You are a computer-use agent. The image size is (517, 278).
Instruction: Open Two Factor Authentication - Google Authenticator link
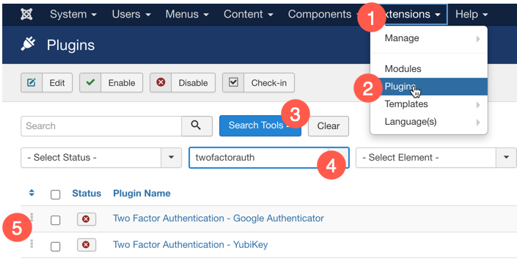point(219,219)
